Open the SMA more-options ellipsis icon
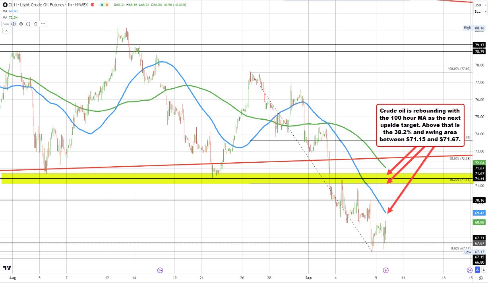The width and height of the screenshot is (488, 284). (x=43, y=23)
